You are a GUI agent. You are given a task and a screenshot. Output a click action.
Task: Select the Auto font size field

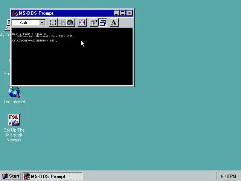point(28,23)
